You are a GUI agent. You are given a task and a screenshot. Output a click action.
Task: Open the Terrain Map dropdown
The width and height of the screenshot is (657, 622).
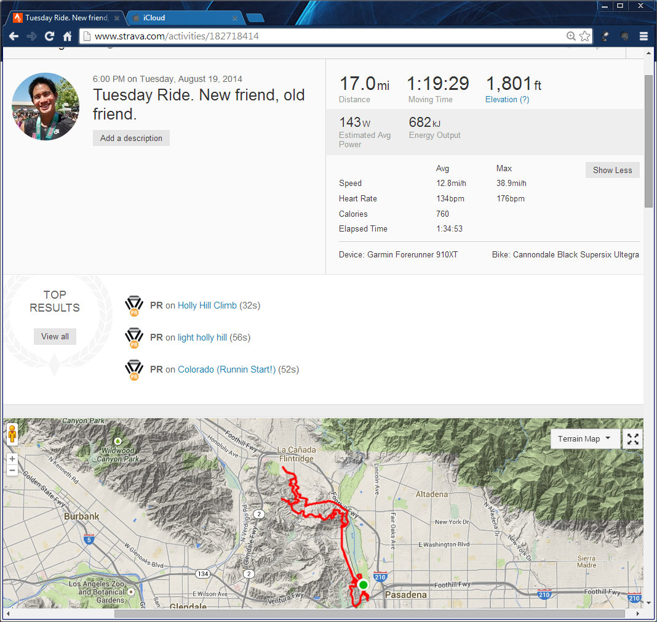pyautogui.click(x=584, y=439)
